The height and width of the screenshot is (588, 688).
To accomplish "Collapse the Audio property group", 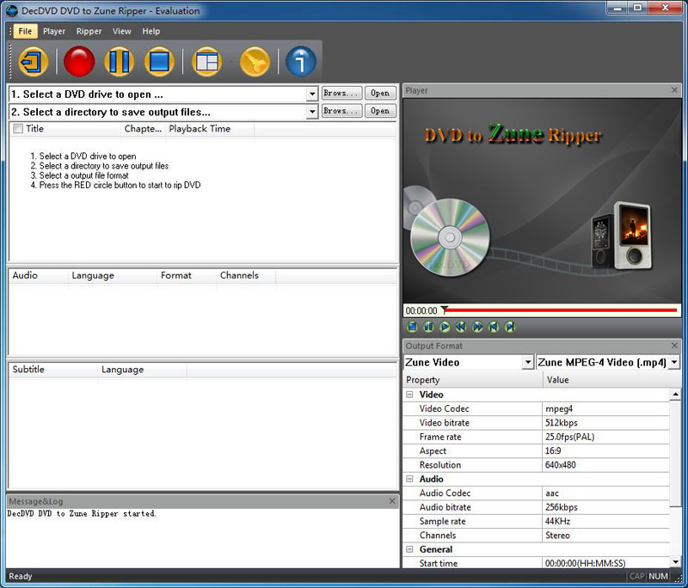I will coord(409,479).
